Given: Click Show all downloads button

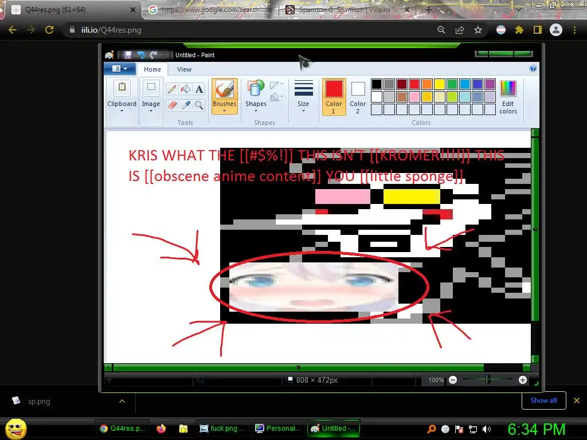Looking at the screenshot, I should (543, 400).
